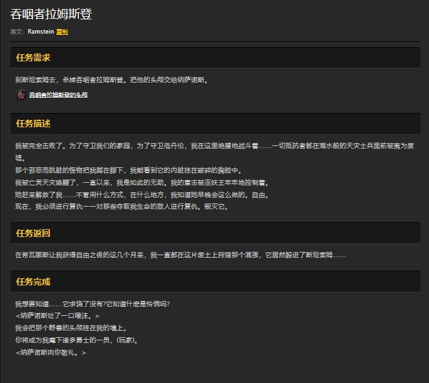
Task: Click the line starting 现在，我必须进行复仇
Action: [122, 207]
